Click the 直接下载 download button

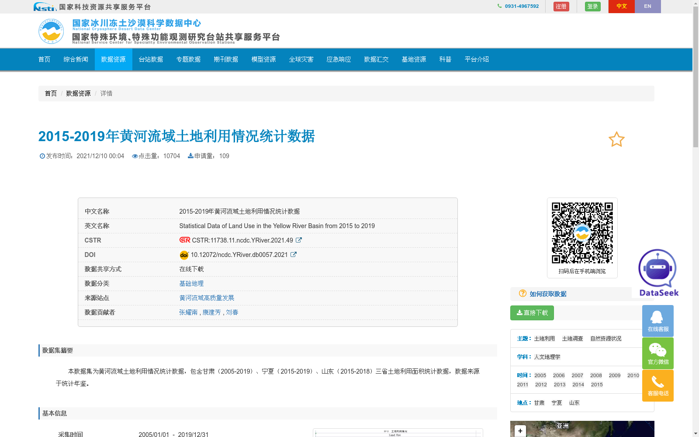coord(532,313)
